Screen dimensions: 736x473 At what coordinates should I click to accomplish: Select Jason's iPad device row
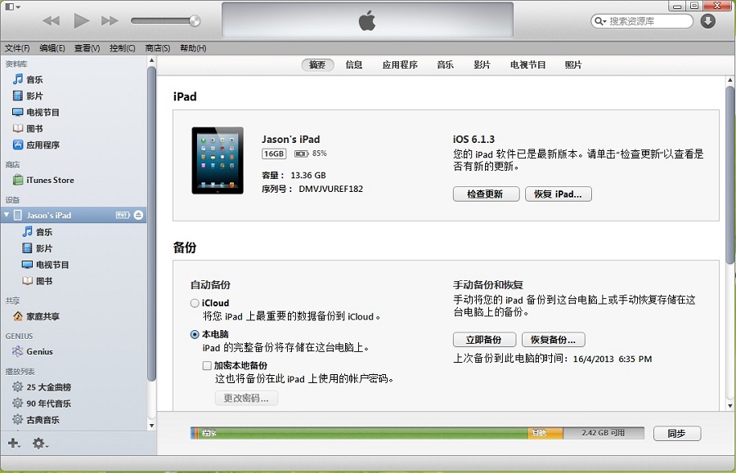[74, 215]
